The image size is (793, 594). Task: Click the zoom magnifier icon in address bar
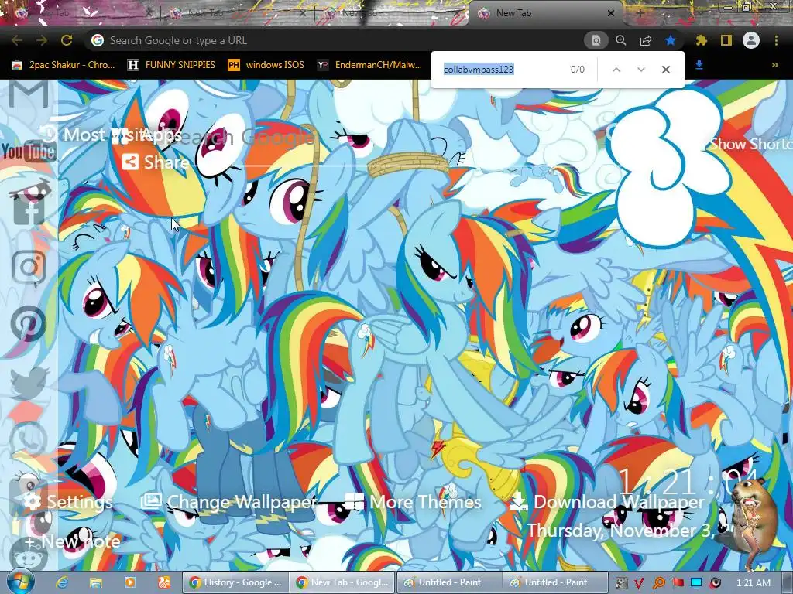(621, 40)
